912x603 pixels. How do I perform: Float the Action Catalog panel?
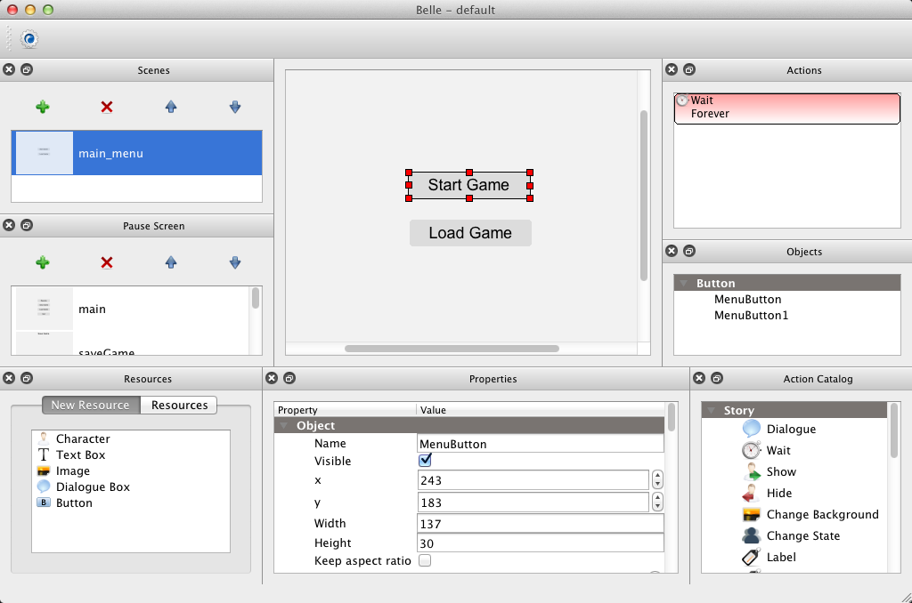point(717,378)
